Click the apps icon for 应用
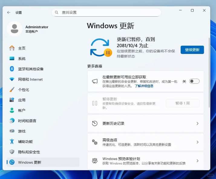The image size is (216, 179). 12,100
